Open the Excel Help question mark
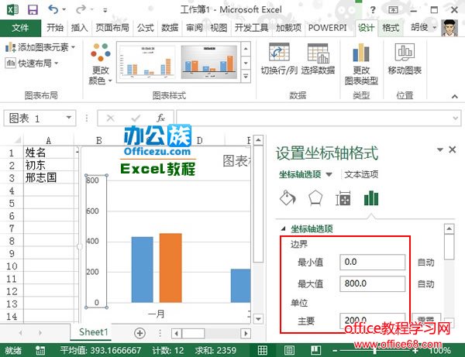This screenshot has height=357, width=465. 373,10
